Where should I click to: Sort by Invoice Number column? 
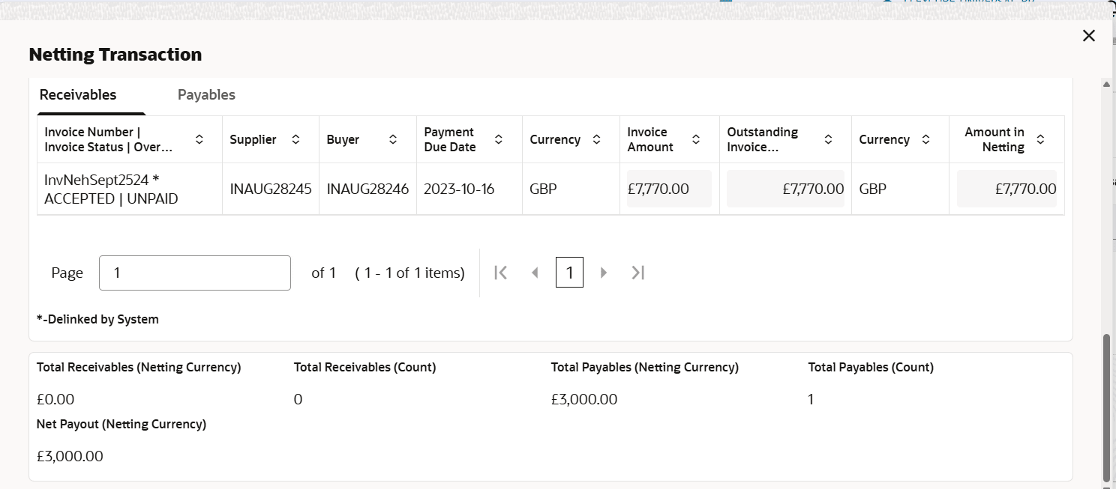pyautogui.click(x=199, y=139)
